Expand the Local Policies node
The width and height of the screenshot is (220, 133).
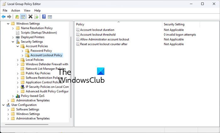(x=18, y=60)
